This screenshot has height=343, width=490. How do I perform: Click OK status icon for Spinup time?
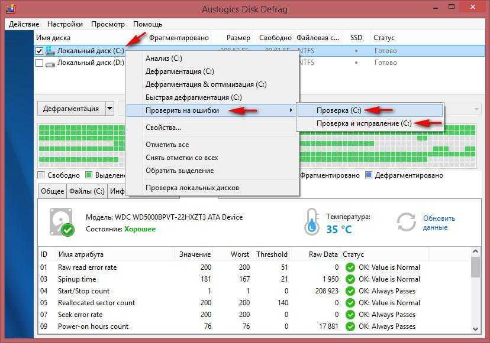pos(350,279)
